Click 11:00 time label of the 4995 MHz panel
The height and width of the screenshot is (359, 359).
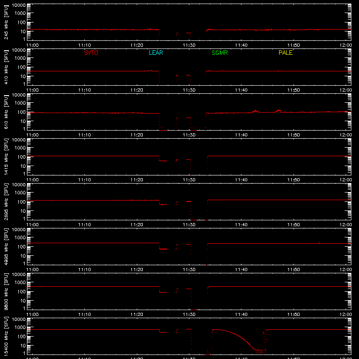coord(32,270)
